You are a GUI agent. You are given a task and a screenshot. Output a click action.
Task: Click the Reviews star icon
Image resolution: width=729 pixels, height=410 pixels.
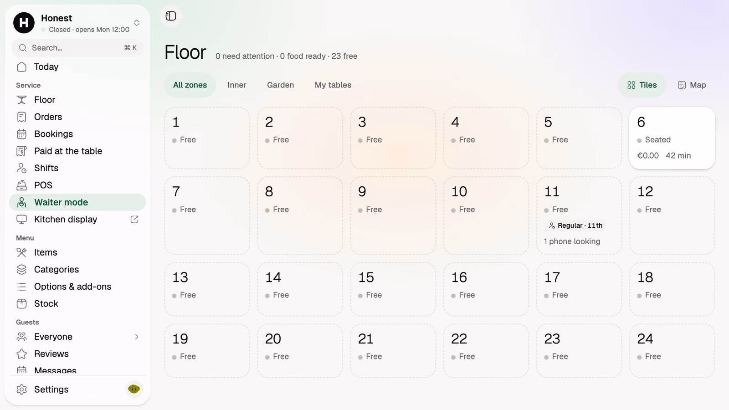(x=21, y=354)
